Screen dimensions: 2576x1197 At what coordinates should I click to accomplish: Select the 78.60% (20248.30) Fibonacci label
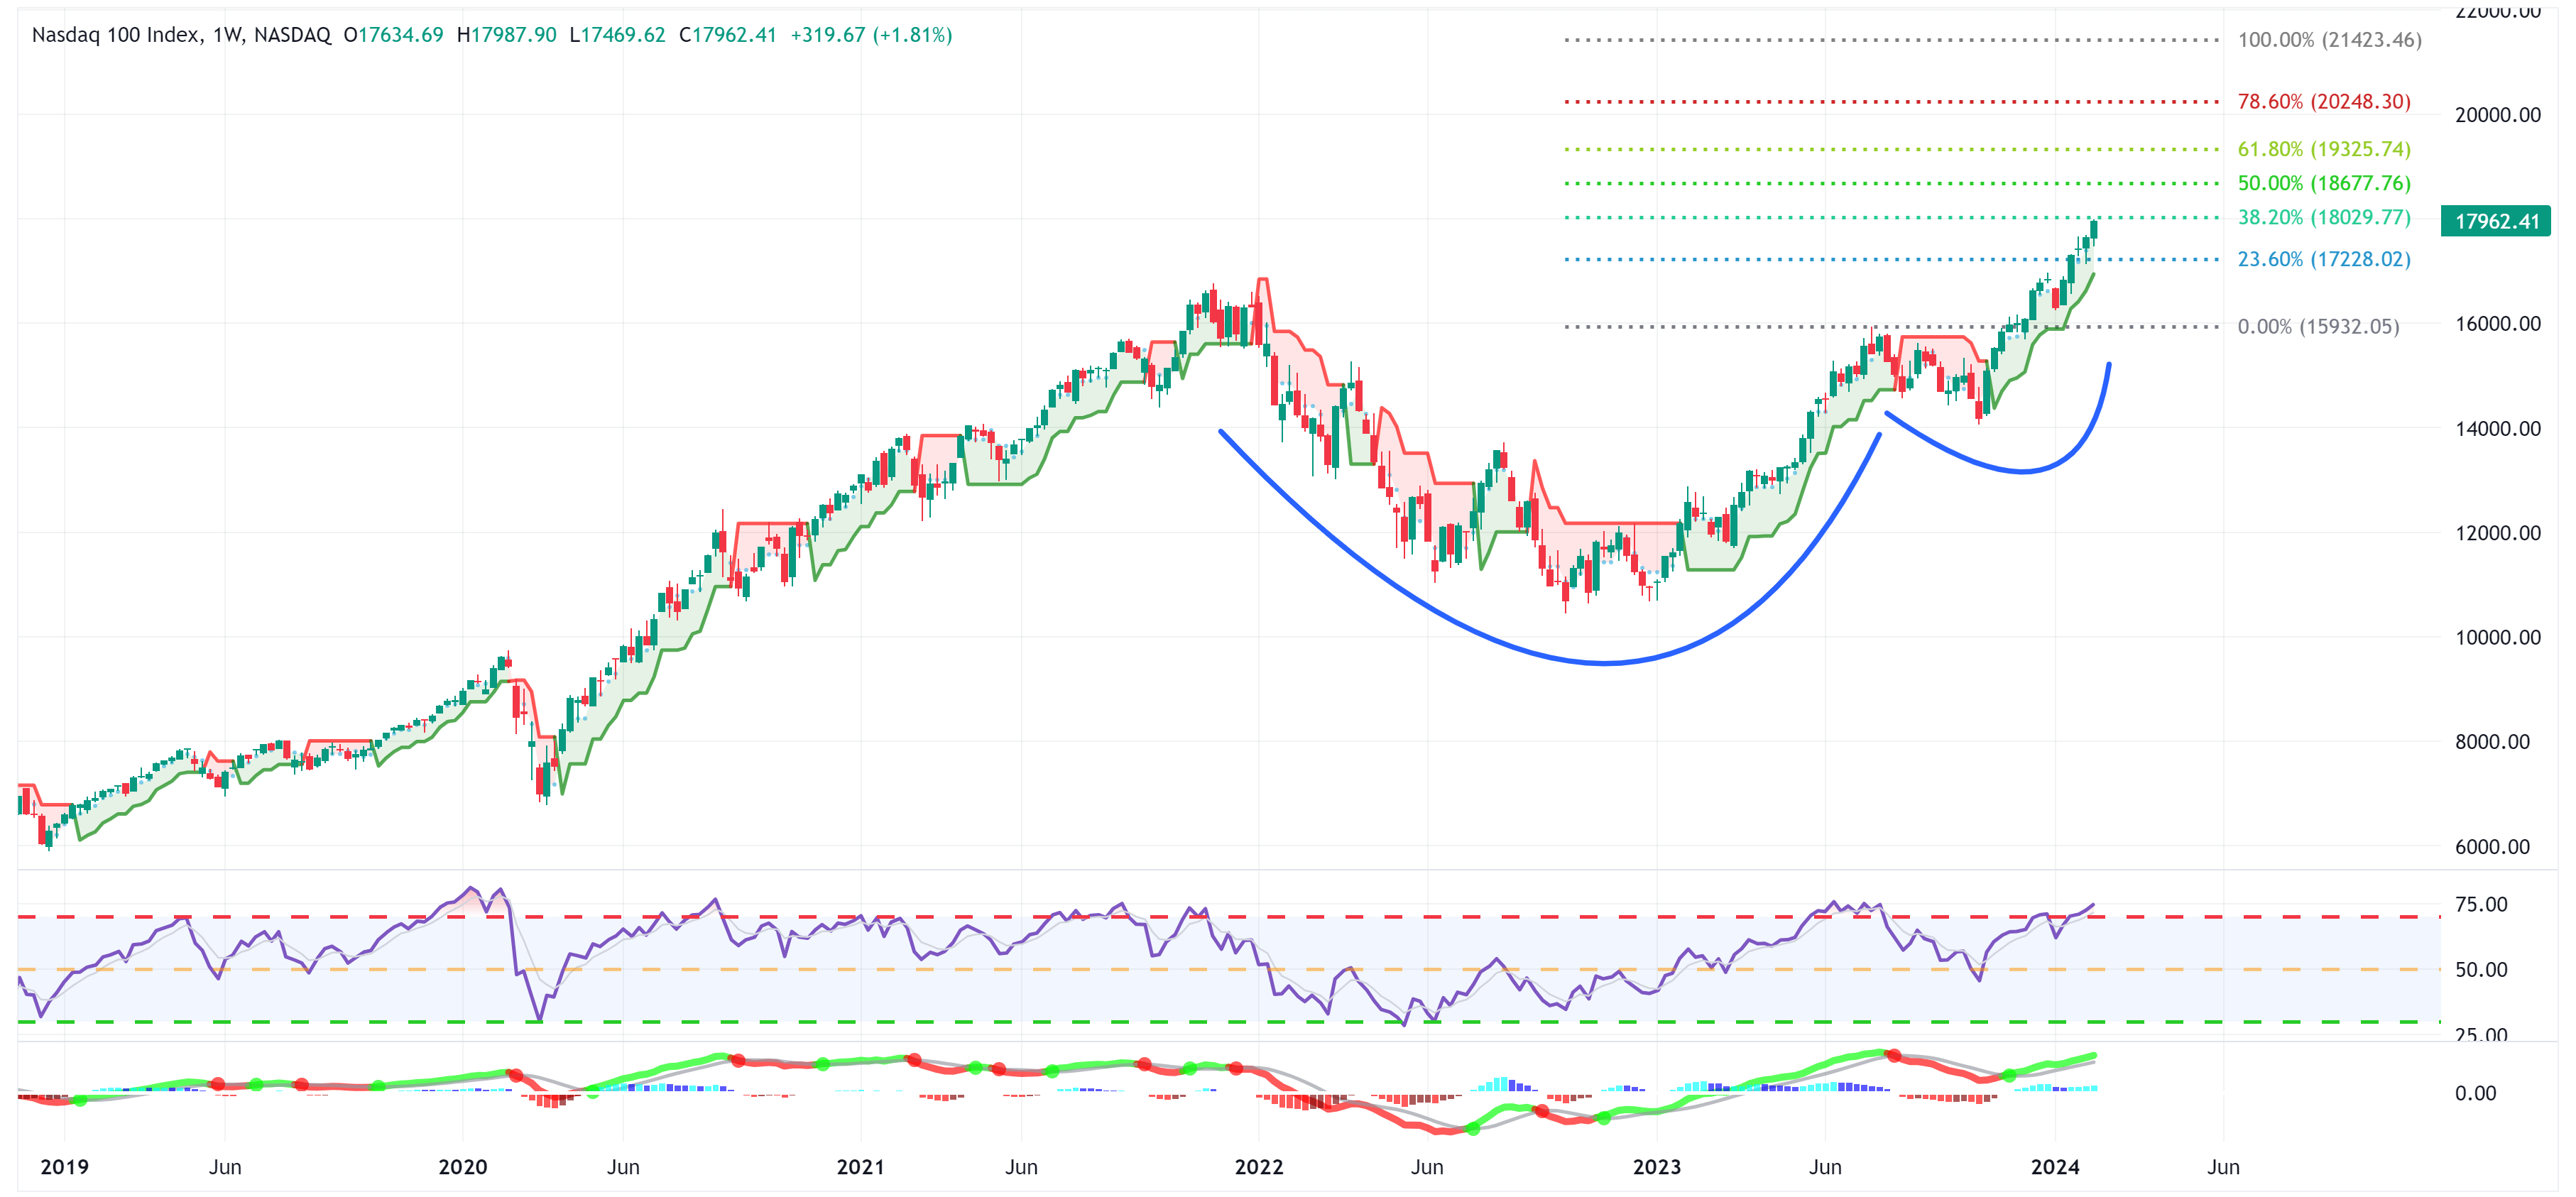click(x=2323, y=102)
